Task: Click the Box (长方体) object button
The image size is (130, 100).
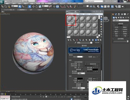Action: 116,27
